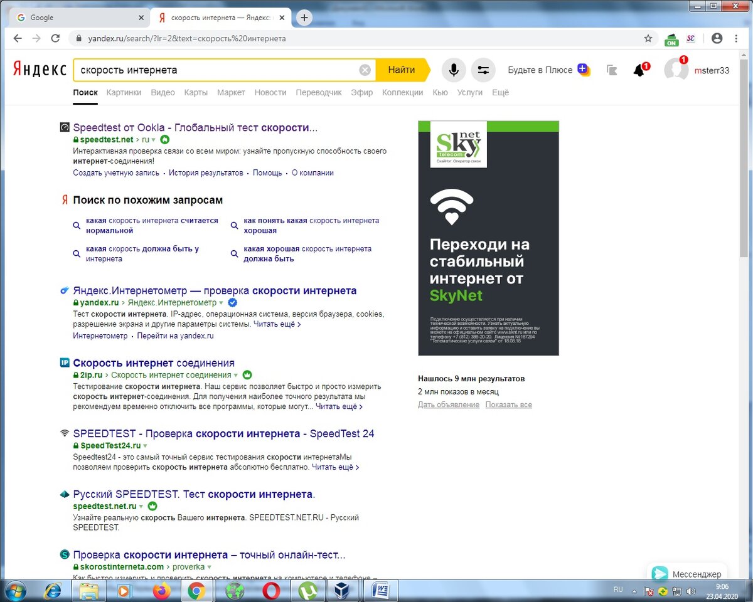753x602 pixels.
Task: Open Internet Explorer from the taskbar
Action: point(53,590)
